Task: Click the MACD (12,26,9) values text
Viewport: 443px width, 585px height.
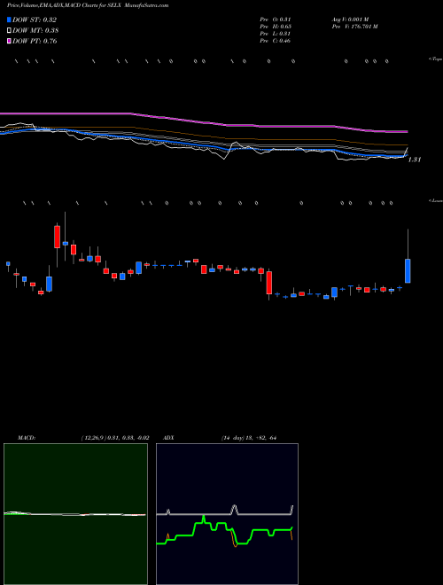Action: point(115,438)
